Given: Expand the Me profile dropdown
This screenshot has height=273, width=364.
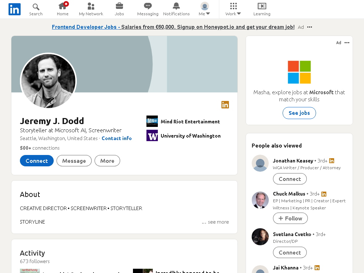Looking at the screenshot, I should (204, 9).
